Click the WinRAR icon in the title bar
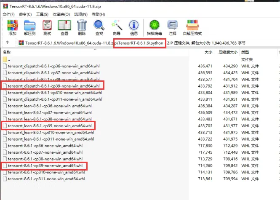 5,6
